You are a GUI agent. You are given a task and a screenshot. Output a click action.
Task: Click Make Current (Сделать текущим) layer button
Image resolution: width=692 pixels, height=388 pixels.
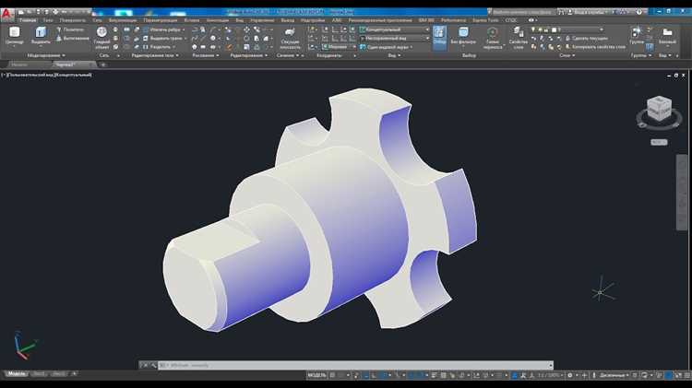pyautogui.click(x=587, y=39)
